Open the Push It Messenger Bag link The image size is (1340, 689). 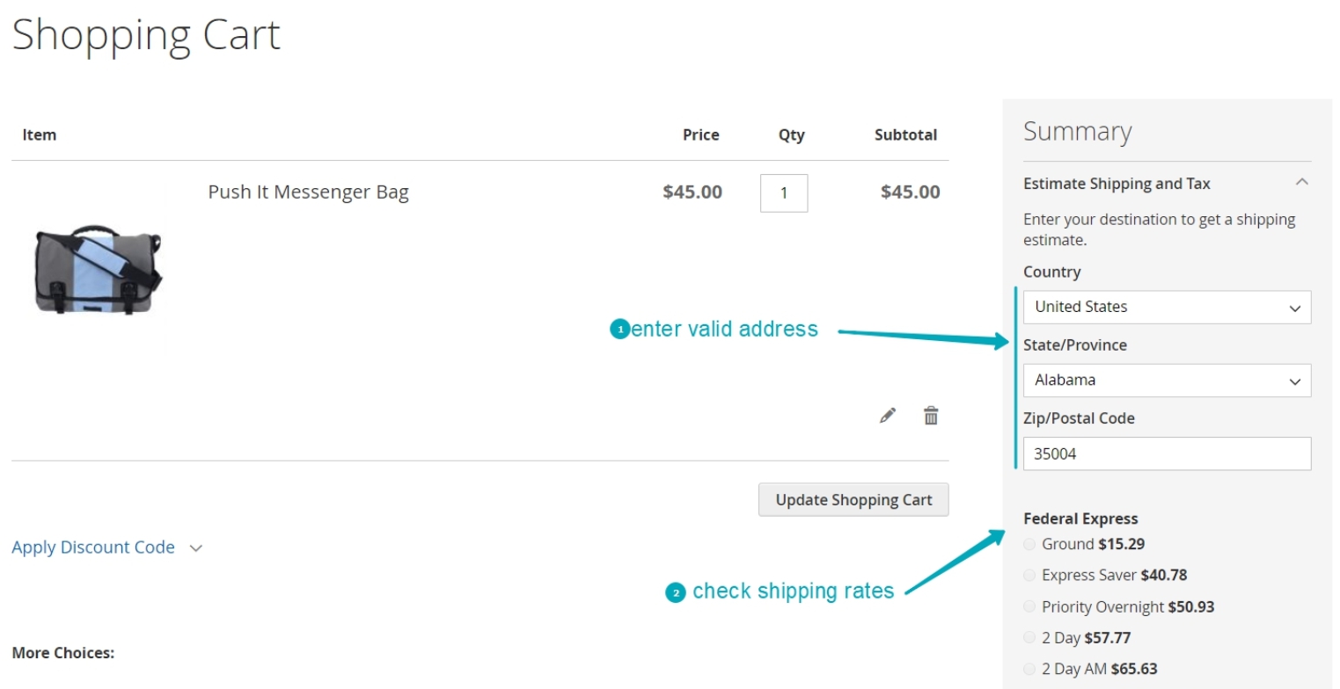[308, 192]
